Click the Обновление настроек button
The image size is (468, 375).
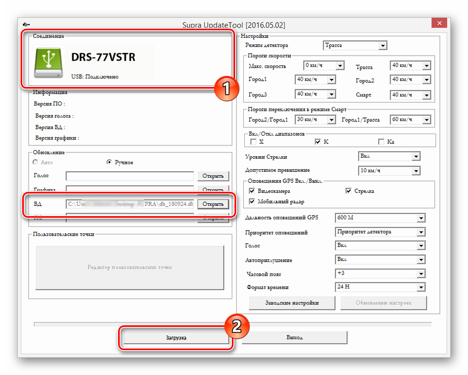384,303
